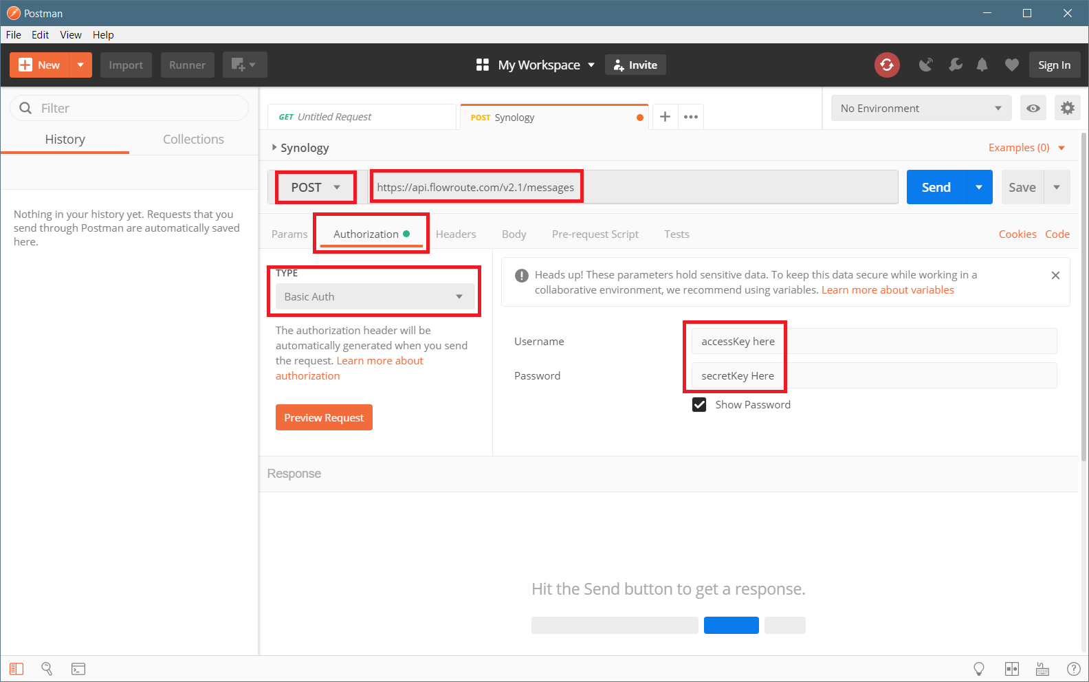The width and height of the screenshot is (1089, 682).
Task: Open the notifications bell
Action: pos(982,65)
